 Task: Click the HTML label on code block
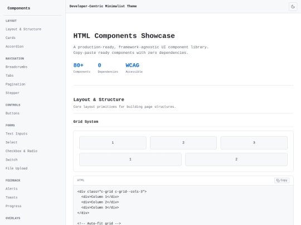81,180
